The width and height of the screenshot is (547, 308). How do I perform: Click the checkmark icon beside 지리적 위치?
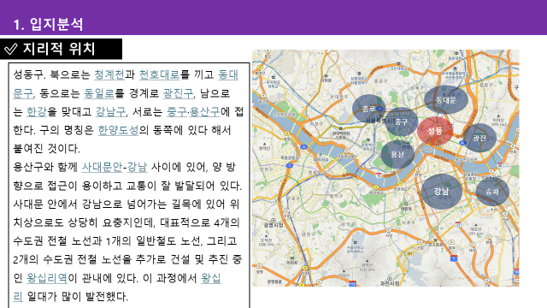11,50
